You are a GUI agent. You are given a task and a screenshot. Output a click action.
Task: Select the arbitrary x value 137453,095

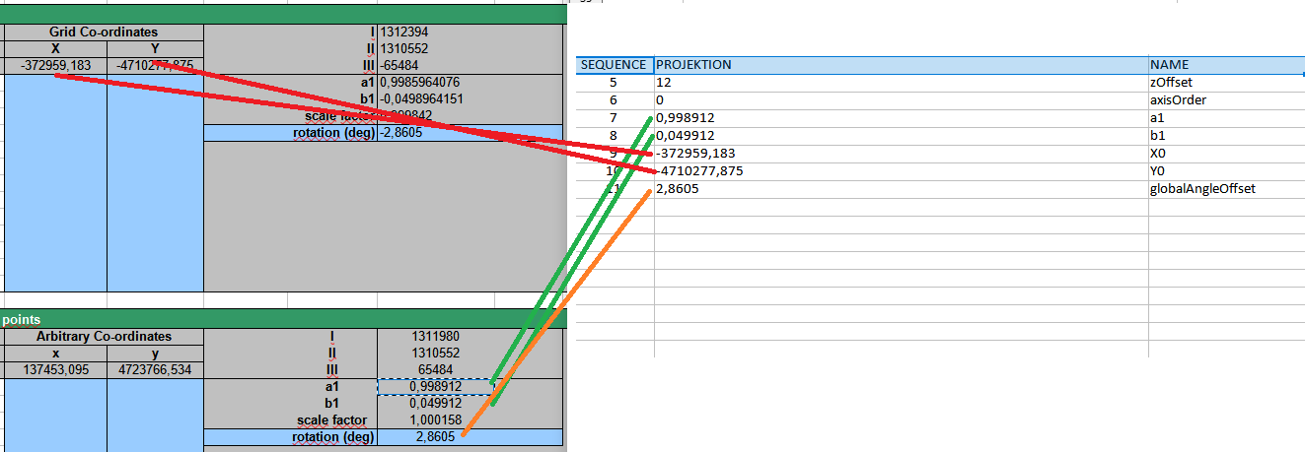[x=56, y=370]
